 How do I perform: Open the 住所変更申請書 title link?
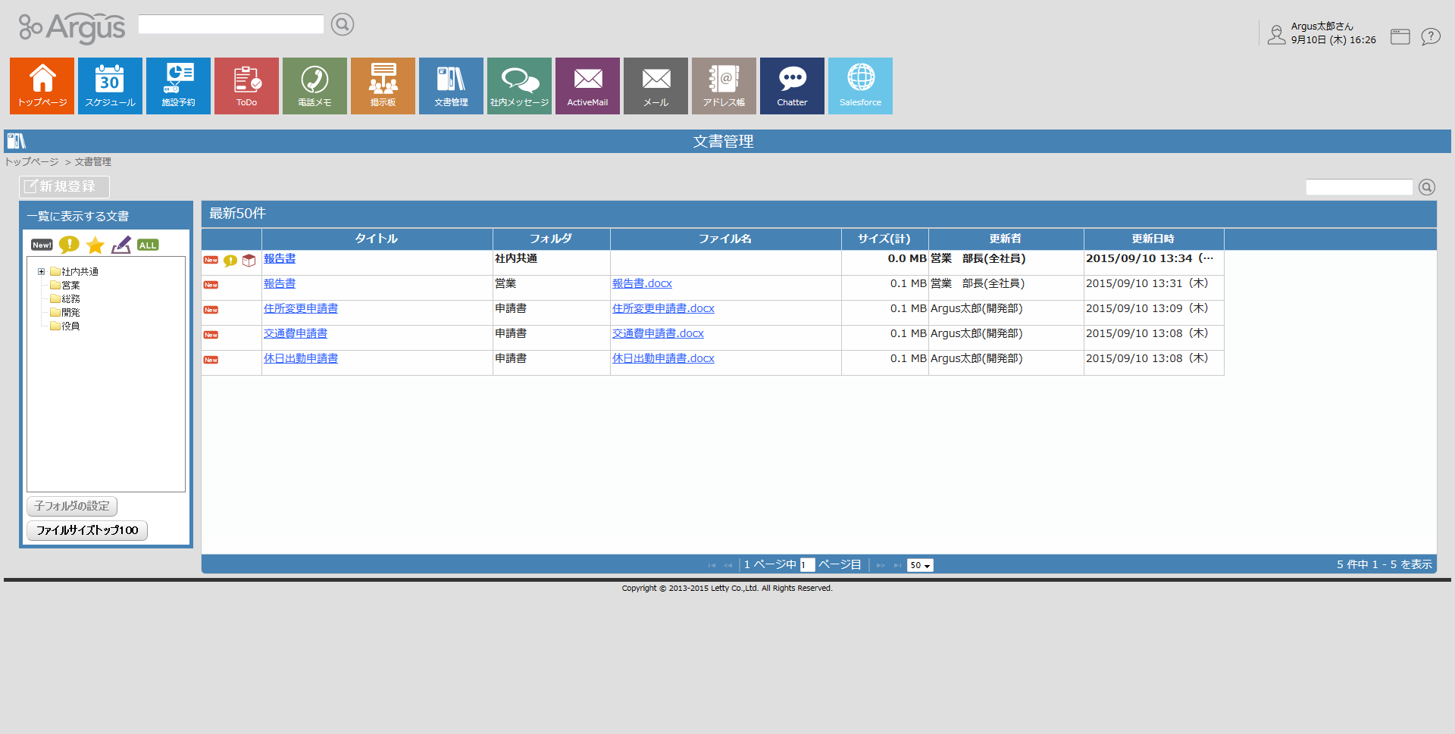pos(301,308)
